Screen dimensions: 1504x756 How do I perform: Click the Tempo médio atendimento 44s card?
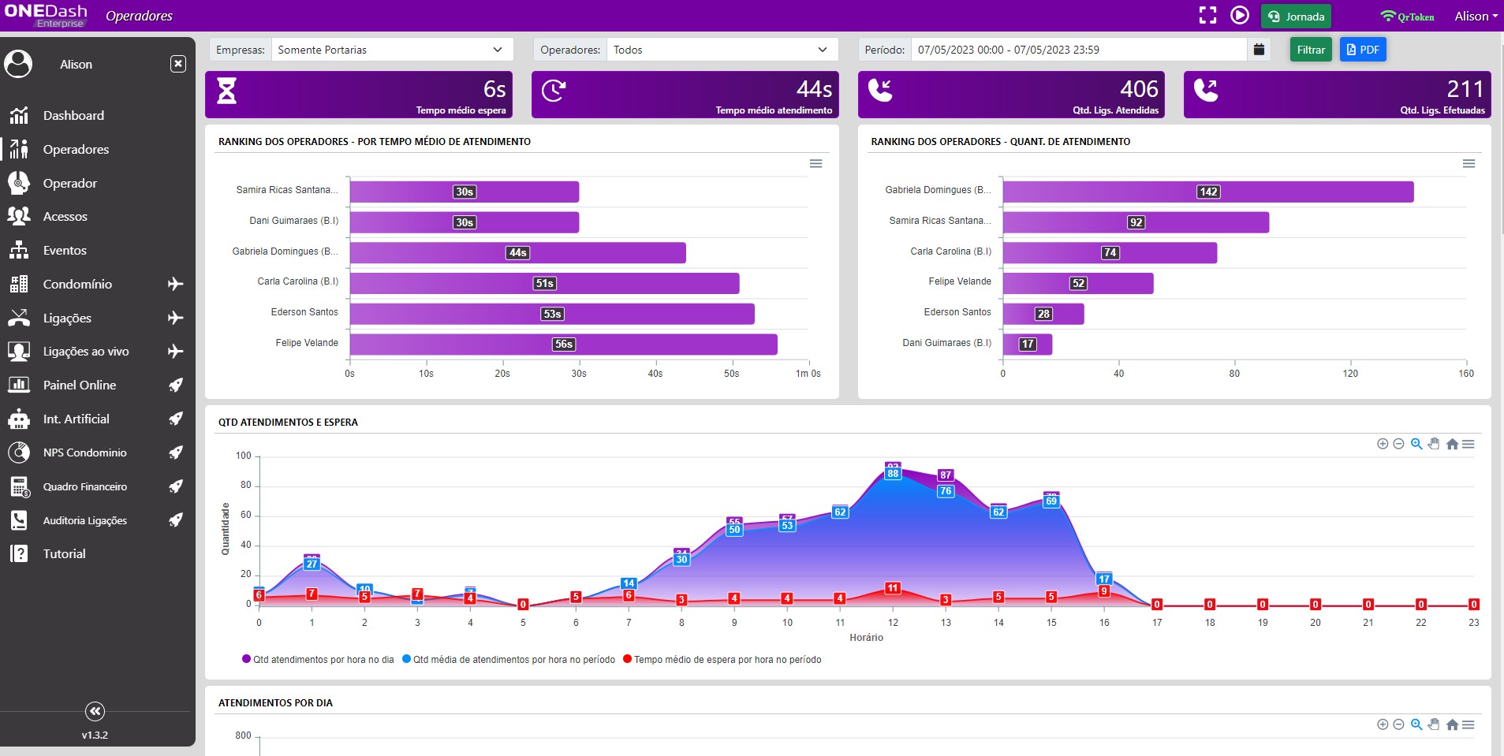(x=685, y=95)
